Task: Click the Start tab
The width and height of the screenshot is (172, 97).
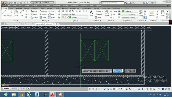Action: (x=7, y=24)
